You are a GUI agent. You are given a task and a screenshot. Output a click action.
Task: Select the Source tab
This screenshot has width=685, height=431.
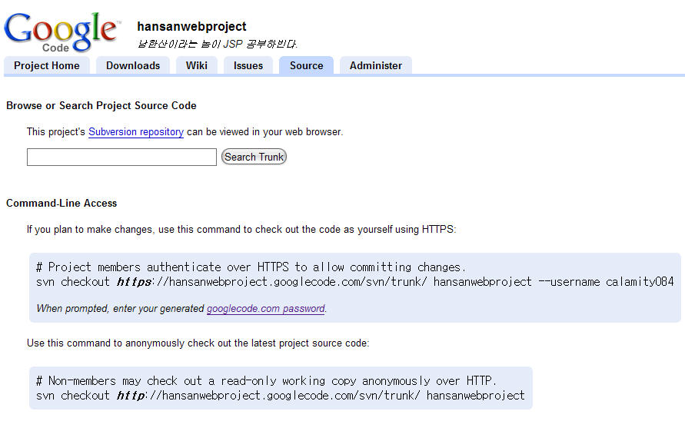[x=306, y=65]
